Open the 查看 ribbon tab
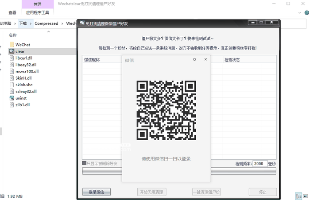310x200 pixels. click(12, 13)
